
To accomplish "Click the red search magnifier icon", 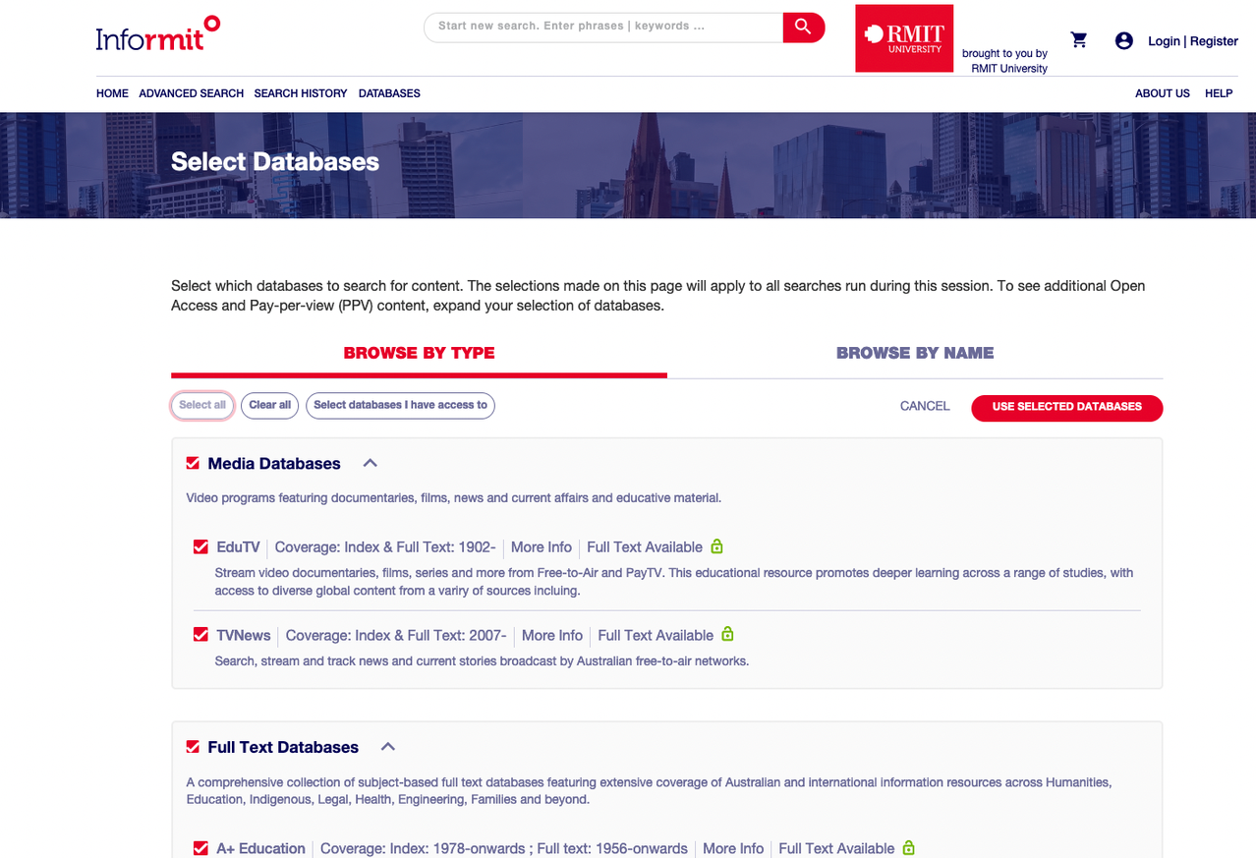I will tap(803, 27).
